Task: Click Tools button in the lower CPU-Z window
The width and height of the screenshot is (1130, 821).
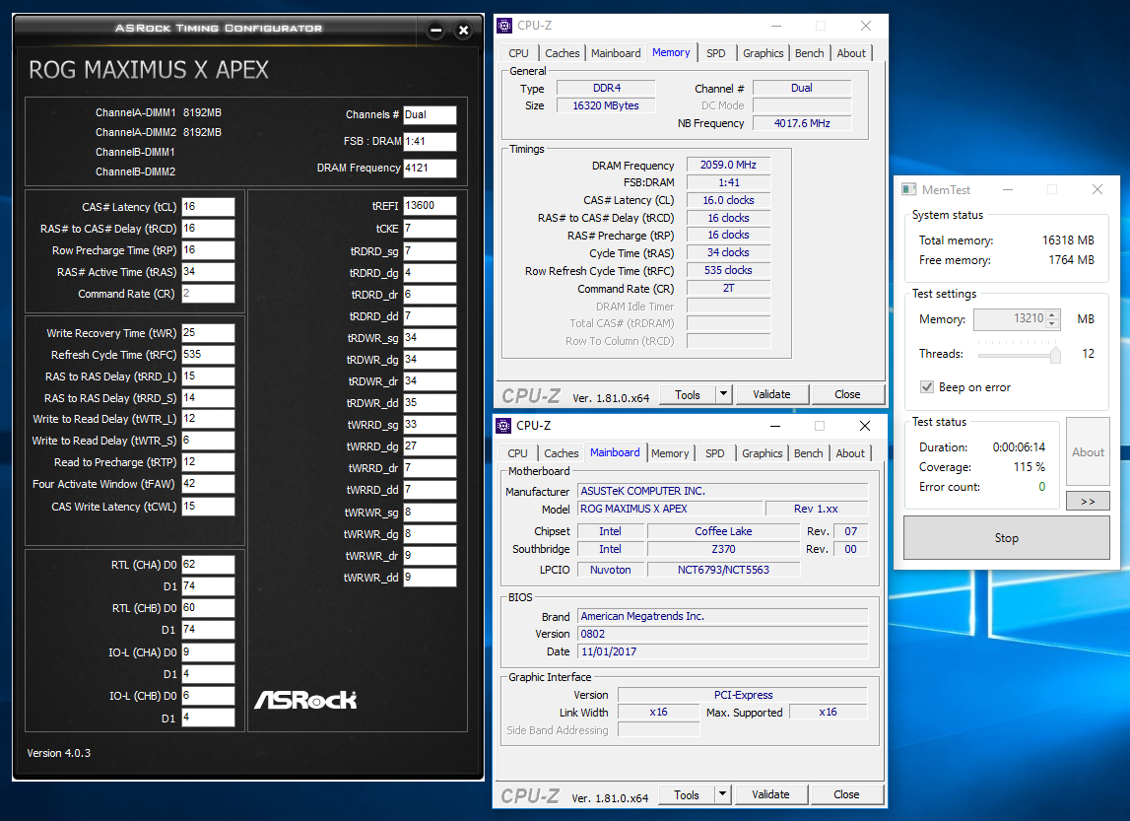Action: 687,794
